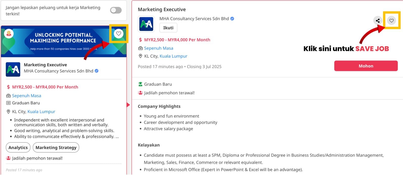The width and height of the screenshot is (403, 175).
Task: Open Sepenuh Masa link in detail panel
Action: [158, 48]
